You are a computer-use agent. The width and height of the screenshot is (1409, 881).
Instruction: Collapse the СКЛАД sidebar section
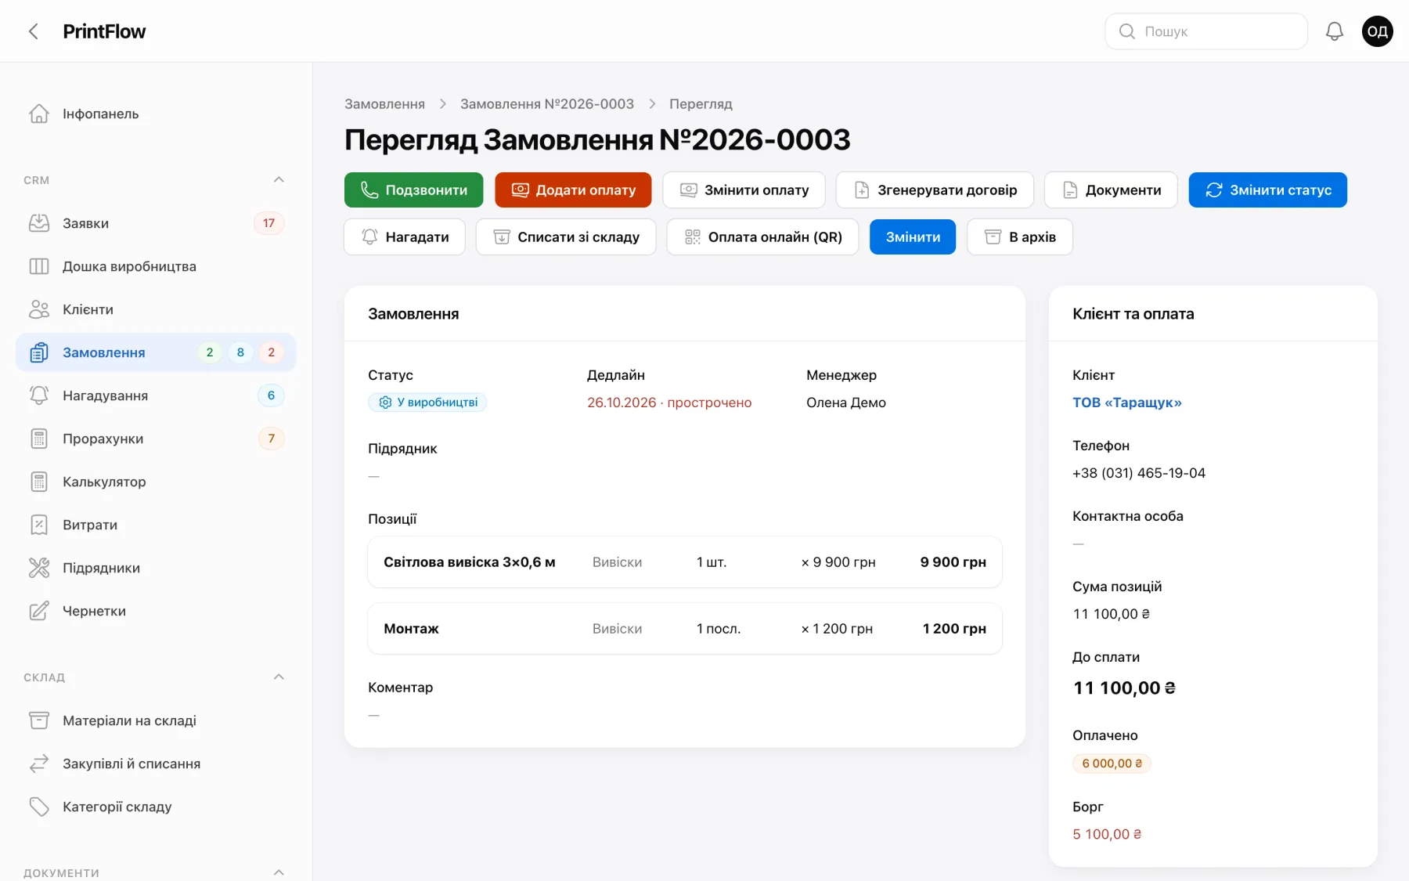(279, 677)
